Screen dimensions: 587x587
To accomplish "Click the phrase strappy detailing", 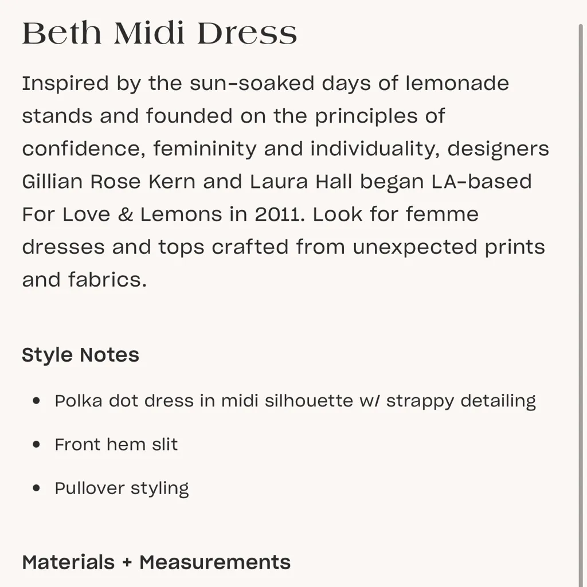I will click(461, 401).
